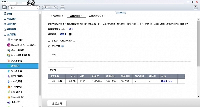Click the 2016/03.. start time cell
Screen dimensions: 200x107
(x=126, y=81)
